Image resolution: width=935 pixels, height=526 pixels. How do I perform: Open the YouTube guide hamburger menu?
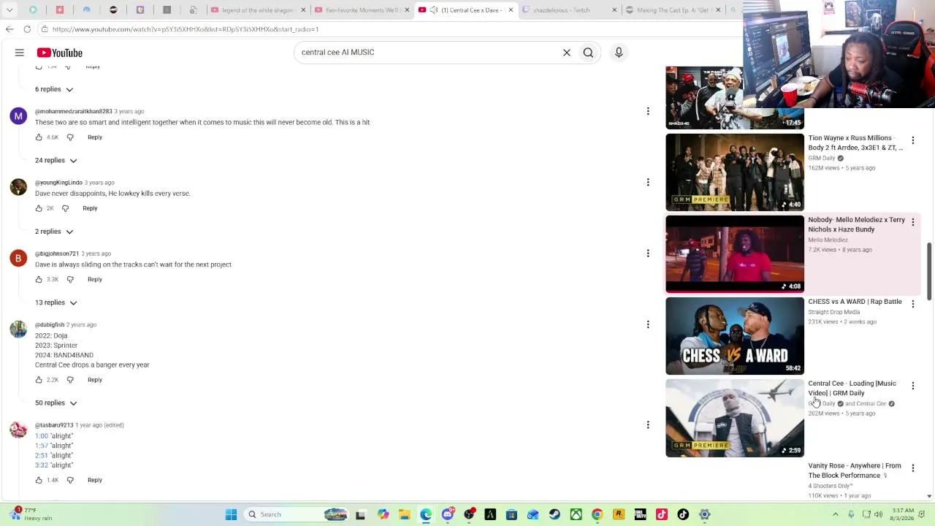[x=20, y=53]
